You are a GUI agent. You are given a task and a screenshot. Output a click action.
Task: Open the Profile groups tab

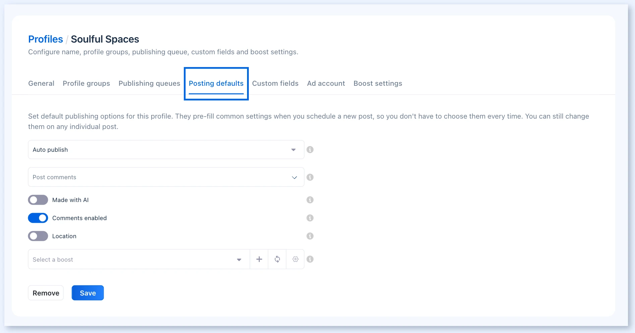tap(86, 83)
